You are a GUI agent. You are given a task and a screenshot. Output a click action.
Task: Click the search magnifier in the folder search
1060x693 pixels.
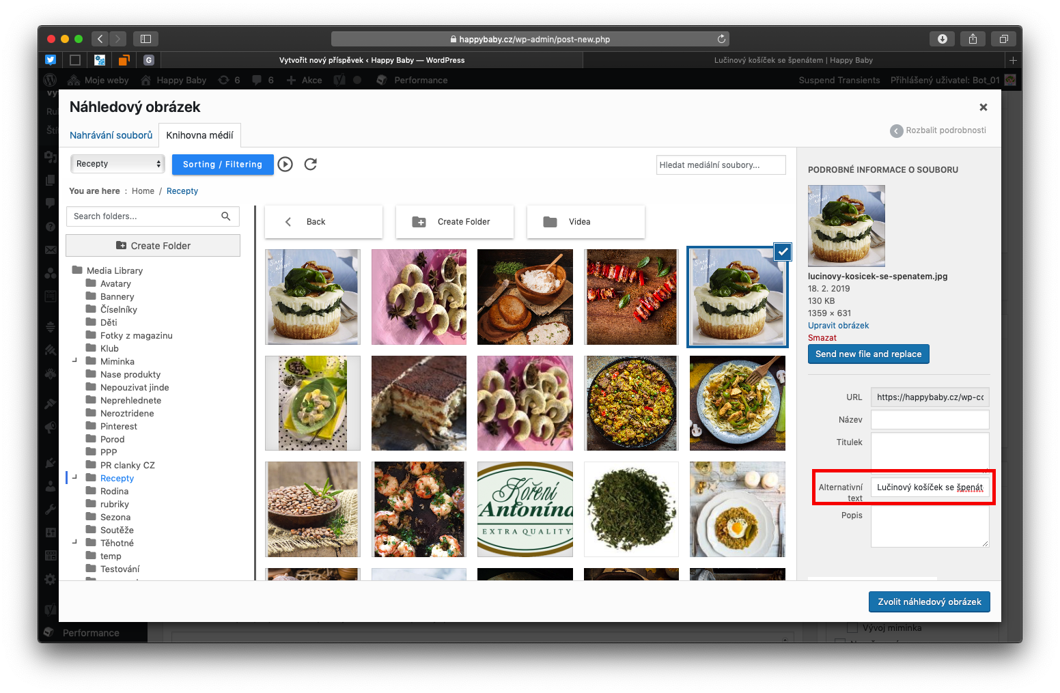click(226, 216)
